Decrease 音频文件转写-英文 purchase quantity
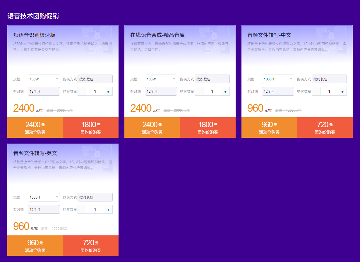The width and height of the screenshot is (360, 262). point(82,210)
